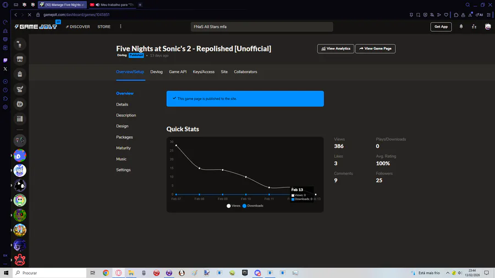Open the blue Sonic community avatar in sidebar
Screen dimensions: 495x278
[20, 155]
